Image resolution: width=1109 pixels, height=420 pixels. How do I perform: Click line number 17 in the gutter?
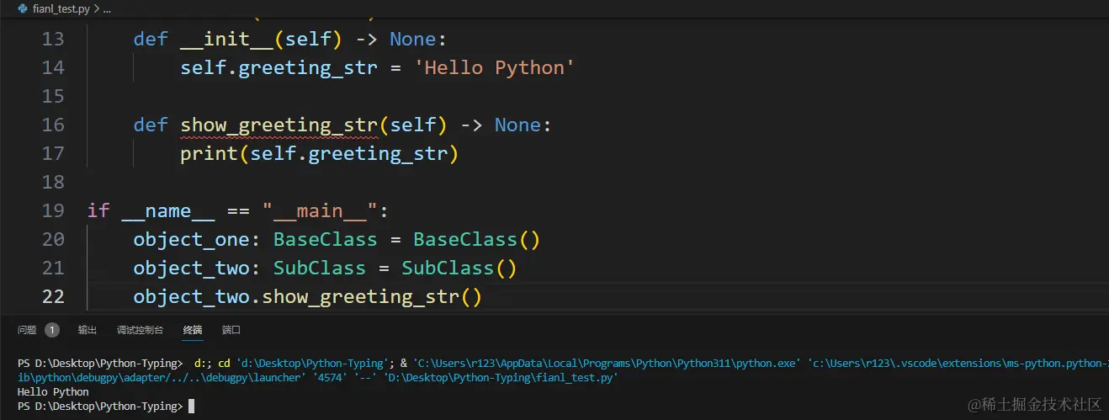coord(53,153)
